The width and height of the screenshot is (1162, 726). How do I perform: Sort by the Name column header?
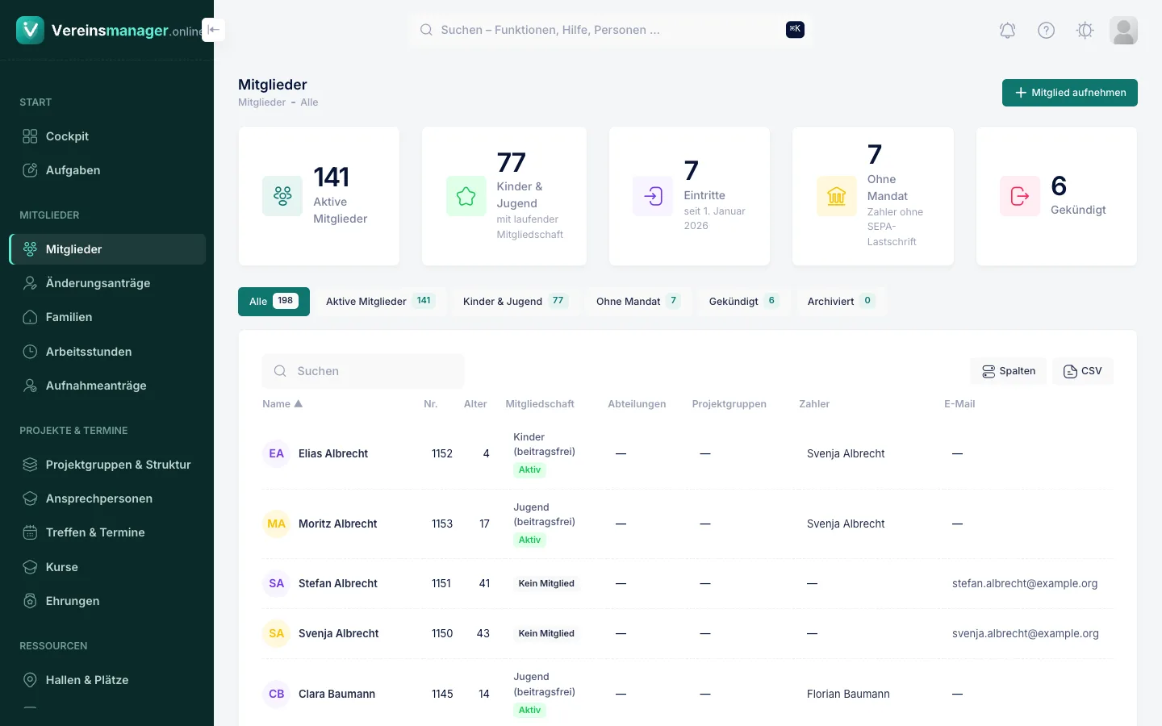[x=282, y=404]
